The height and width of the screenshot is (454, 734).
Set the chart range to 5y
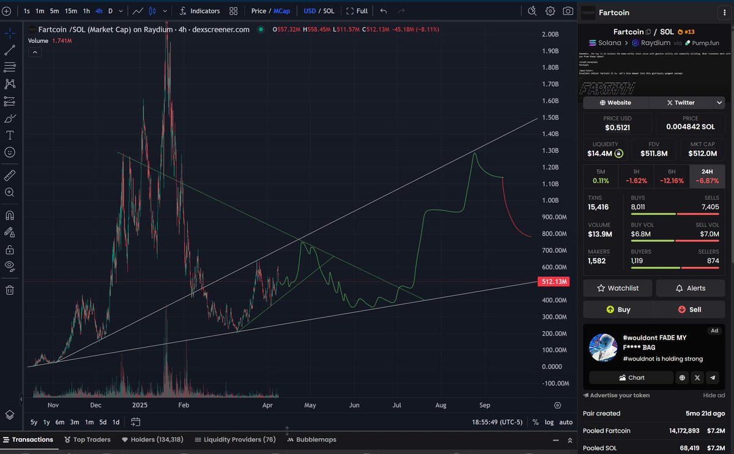pyautogui.click(x=34, y=422)
